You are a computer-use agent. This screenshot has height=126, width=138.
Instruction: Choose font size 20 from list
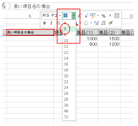pos(69,76)
